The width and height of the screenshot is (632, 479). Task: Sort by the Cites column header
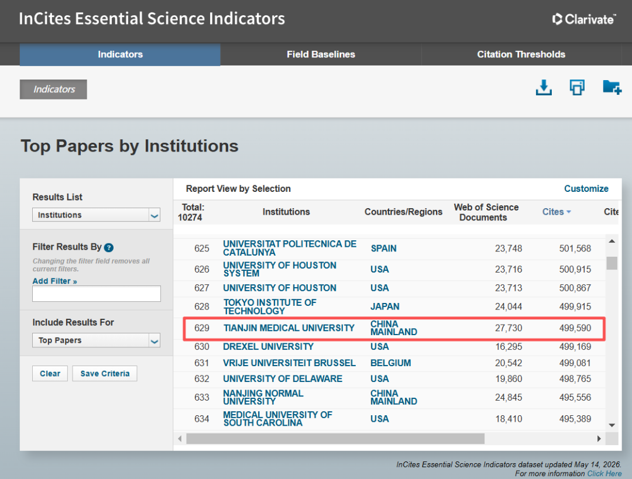coord(552,212)
